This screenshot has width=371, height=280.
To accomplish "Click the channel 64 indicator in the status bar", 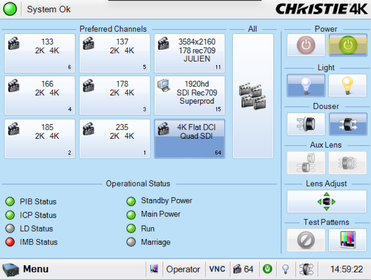I will [244, 269].
